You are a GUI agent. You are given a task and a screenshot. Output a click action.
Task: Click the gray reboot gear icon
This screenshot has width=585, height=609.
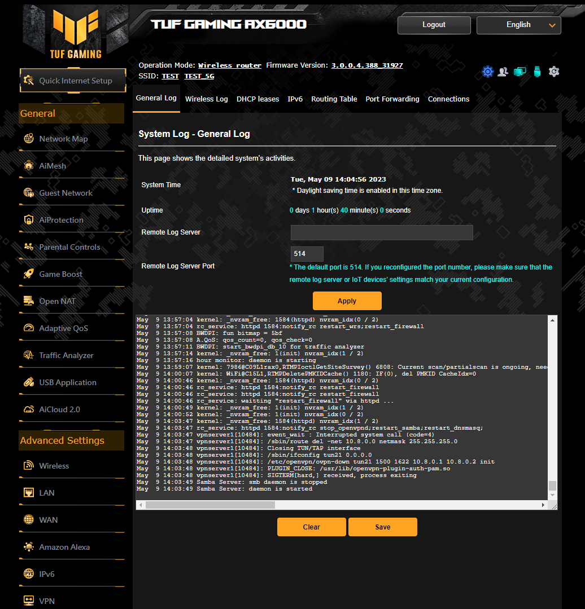pyautogui.click(x=554, y=72)
